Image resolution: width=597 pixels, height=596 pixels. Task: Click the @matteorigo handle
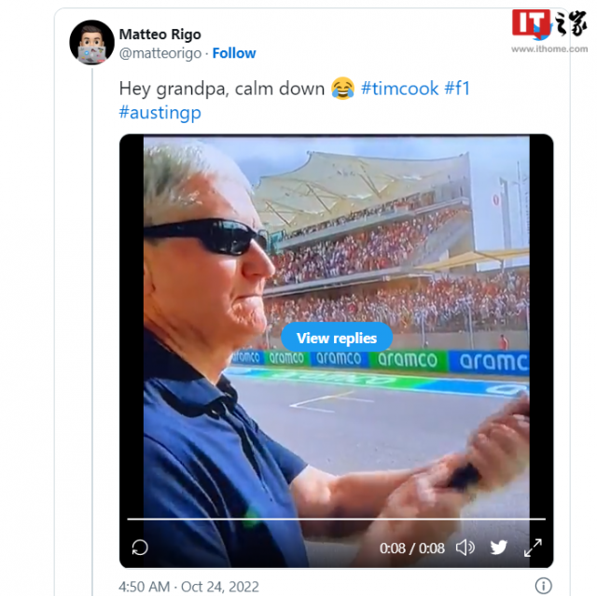pos(160,53)
